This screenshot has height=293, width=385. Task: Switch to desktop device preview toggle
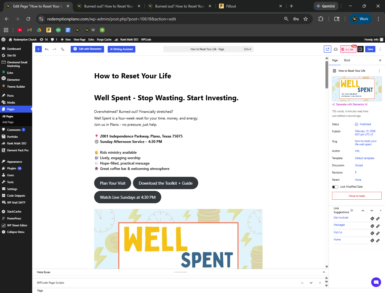(336, 49)
